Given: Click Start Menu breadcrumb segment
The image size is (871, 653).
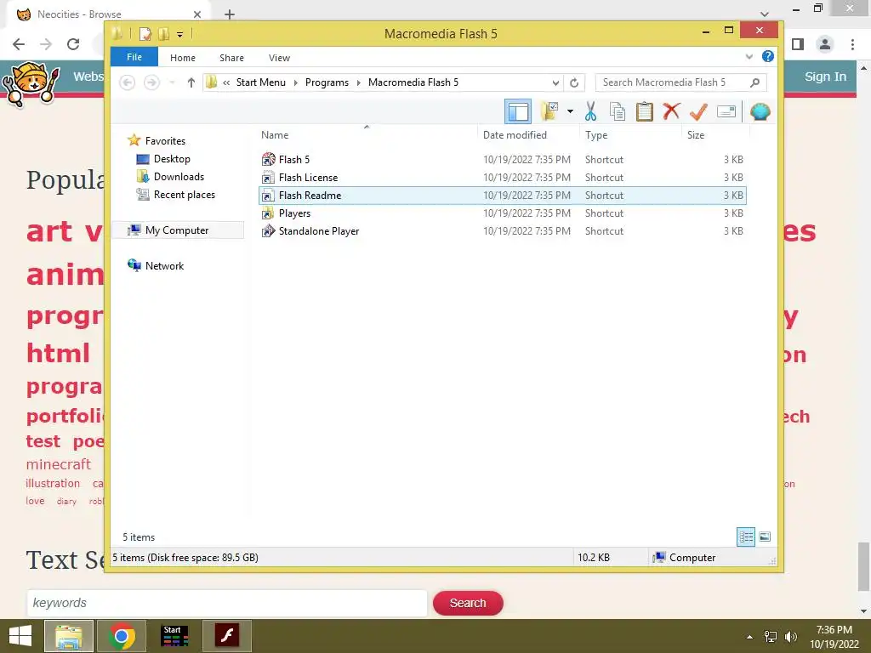Looking at the screenshot, I should pyautogui.click(x=260, y=82).
